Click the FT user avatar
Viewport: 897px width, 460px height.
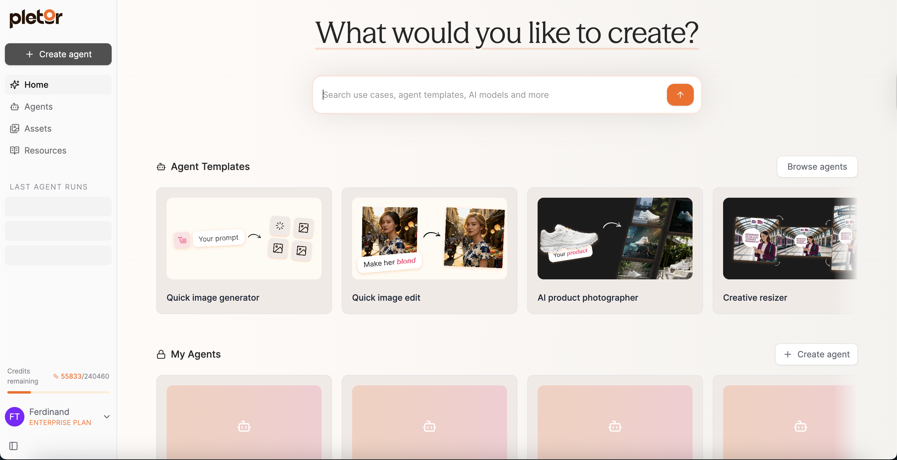point(15,416)
